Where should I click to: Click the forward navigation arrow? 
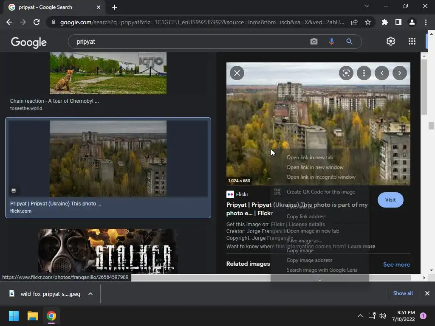(x=23, y=22)
